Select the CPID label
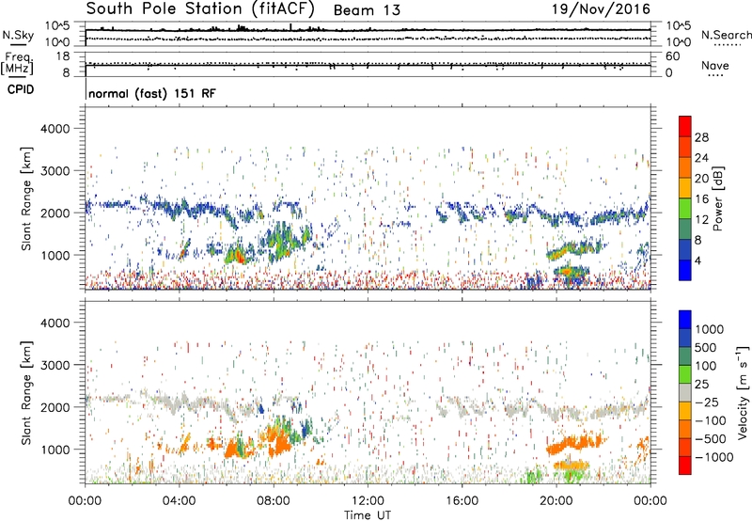Image resolution: width=752 pixels, height=521 pixels. [x=21, y=89]
